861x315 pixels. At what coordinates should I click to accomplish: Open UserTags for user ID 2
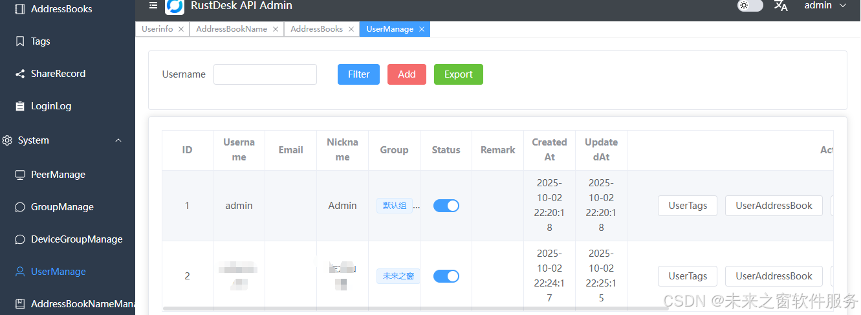(x=688, y=276)
